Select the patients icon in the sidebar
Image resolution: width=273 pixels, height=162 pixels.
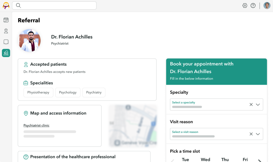6,31
